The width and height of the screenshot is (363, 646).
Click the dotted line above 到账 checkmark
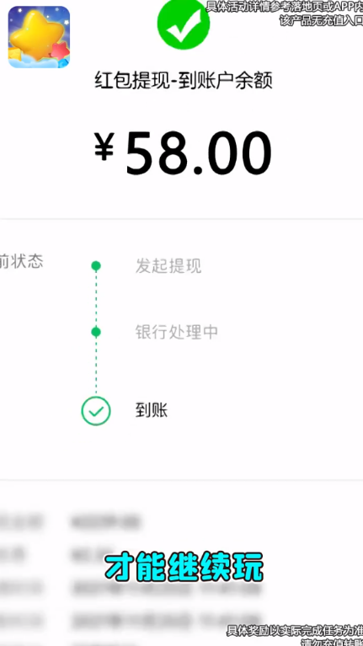96,366
